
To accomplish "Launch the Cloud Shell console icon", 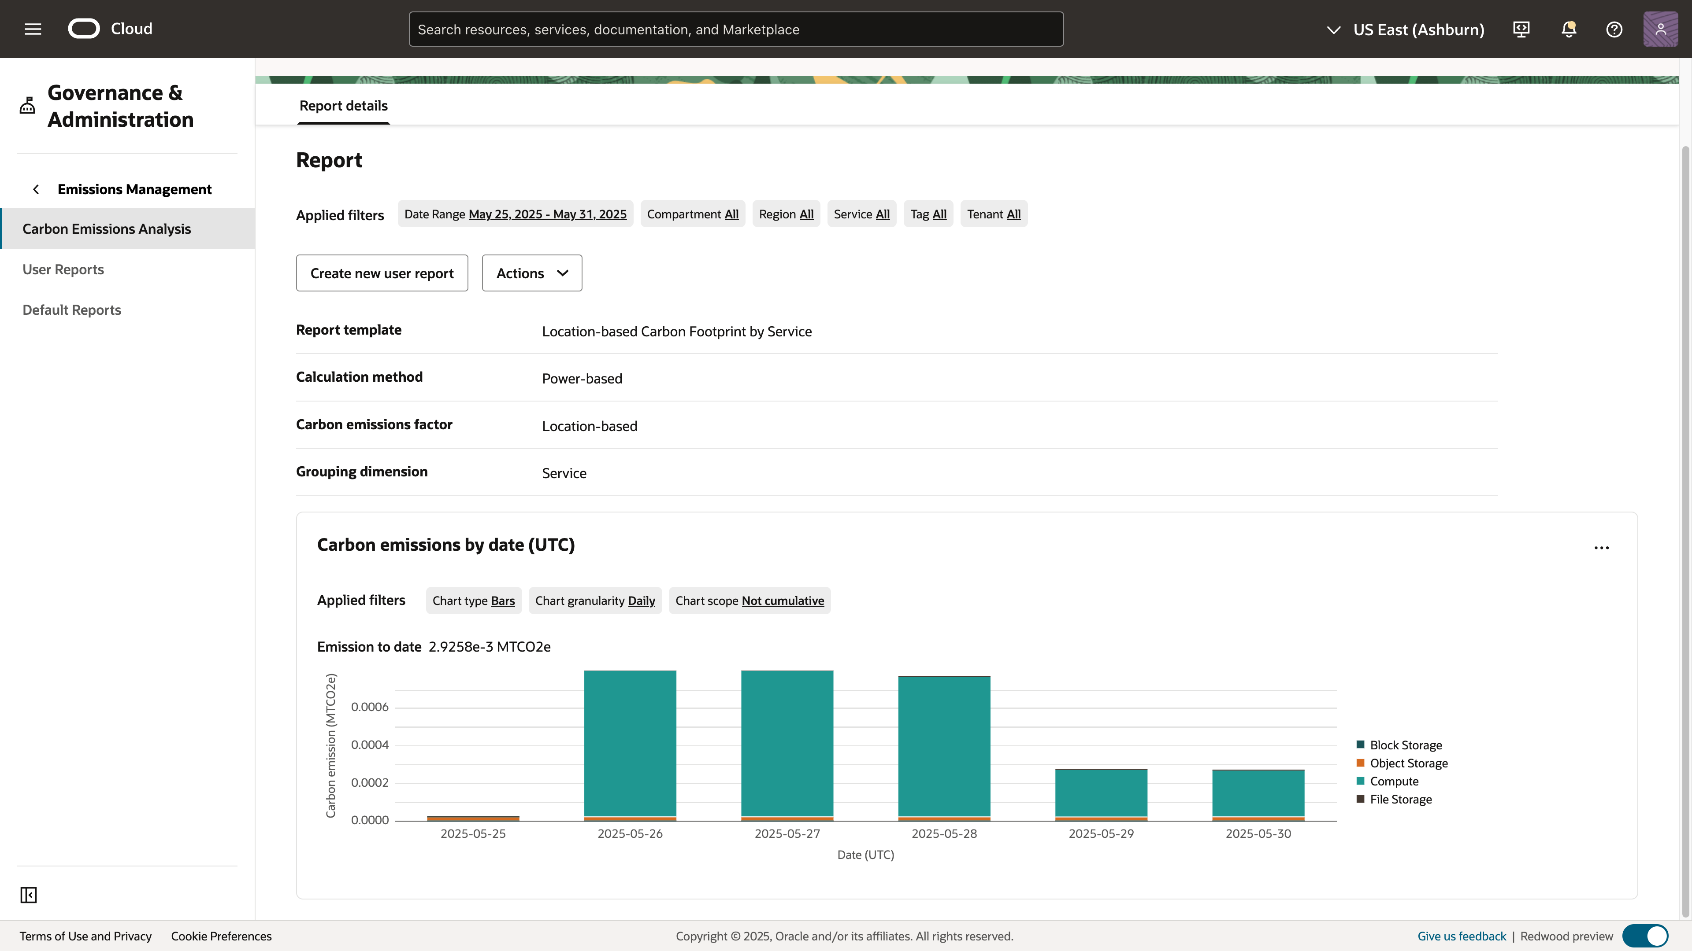I will point(1522,29).
